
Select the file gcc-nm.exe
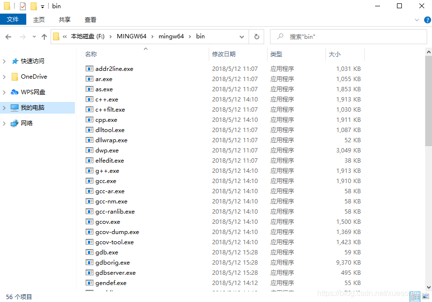click(x=111, y=201)
